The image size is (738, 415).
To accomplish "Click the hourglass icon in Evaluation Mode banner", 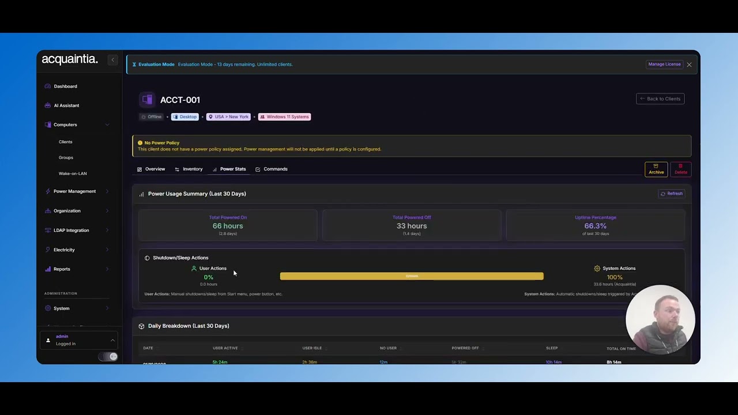I will pyautogui.click(x=134, y=65).
